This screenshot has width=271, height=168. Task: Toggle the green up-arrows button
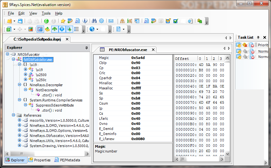click(x=55, y=29)
